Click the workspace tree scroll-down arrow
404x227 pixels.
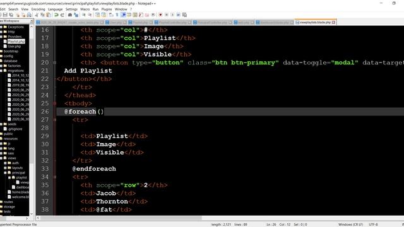[x=32, y=214]
